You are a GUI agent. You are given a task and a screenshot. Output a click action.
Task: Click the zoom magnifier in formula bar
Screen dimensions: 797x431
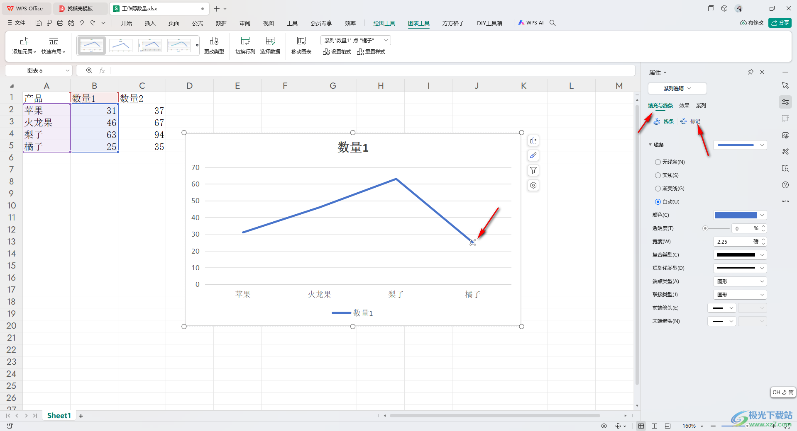89,70
